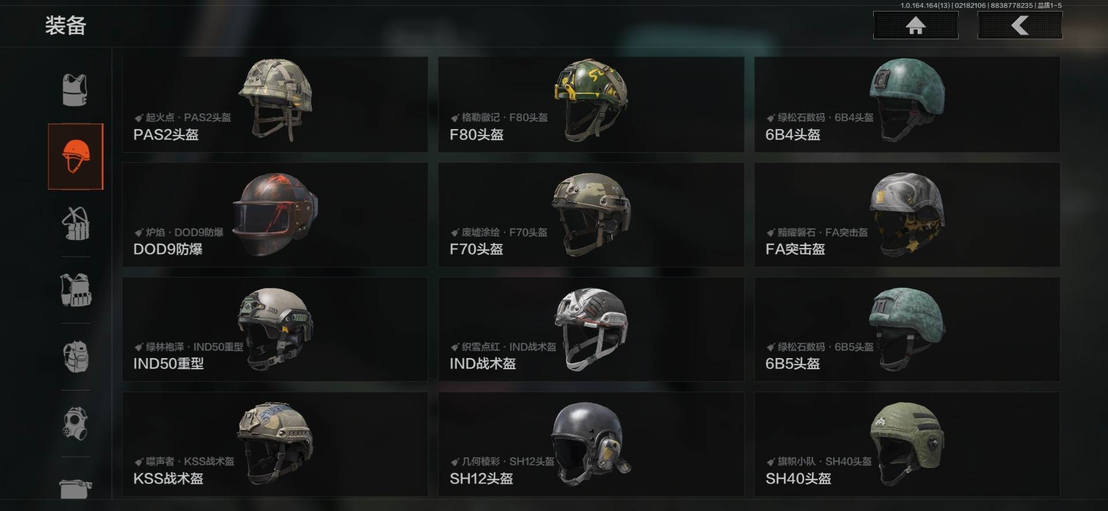The image size is (1108, 511).
Task: Select the F70头盔 camo helmet
Action: click(x=591, y=215)
